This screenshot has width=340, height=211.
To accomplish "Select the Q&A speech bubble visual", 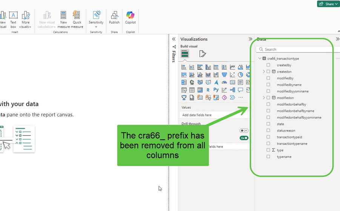I will (x=240, y=90).
